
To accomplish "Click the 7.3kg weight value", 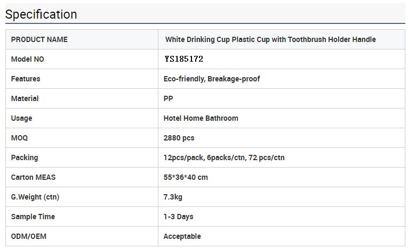I will click(173, 197).
